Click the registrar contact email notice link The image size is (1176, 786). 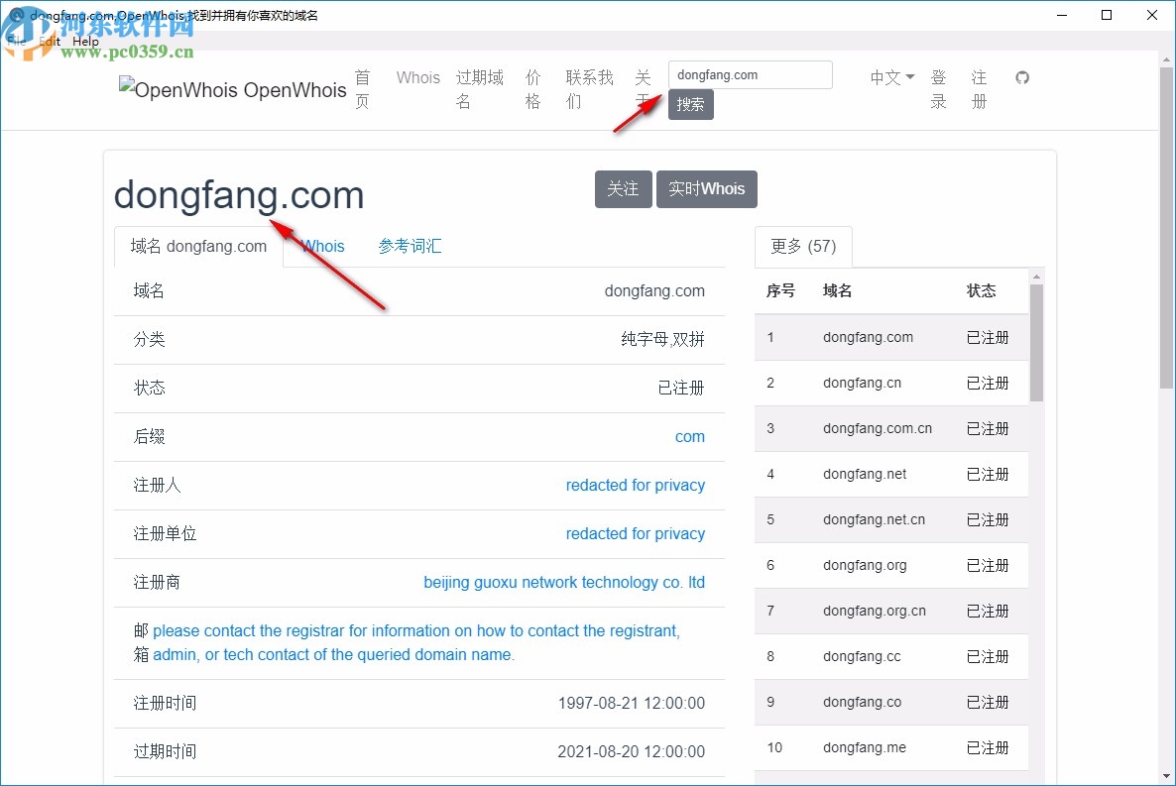coord(416,642)
